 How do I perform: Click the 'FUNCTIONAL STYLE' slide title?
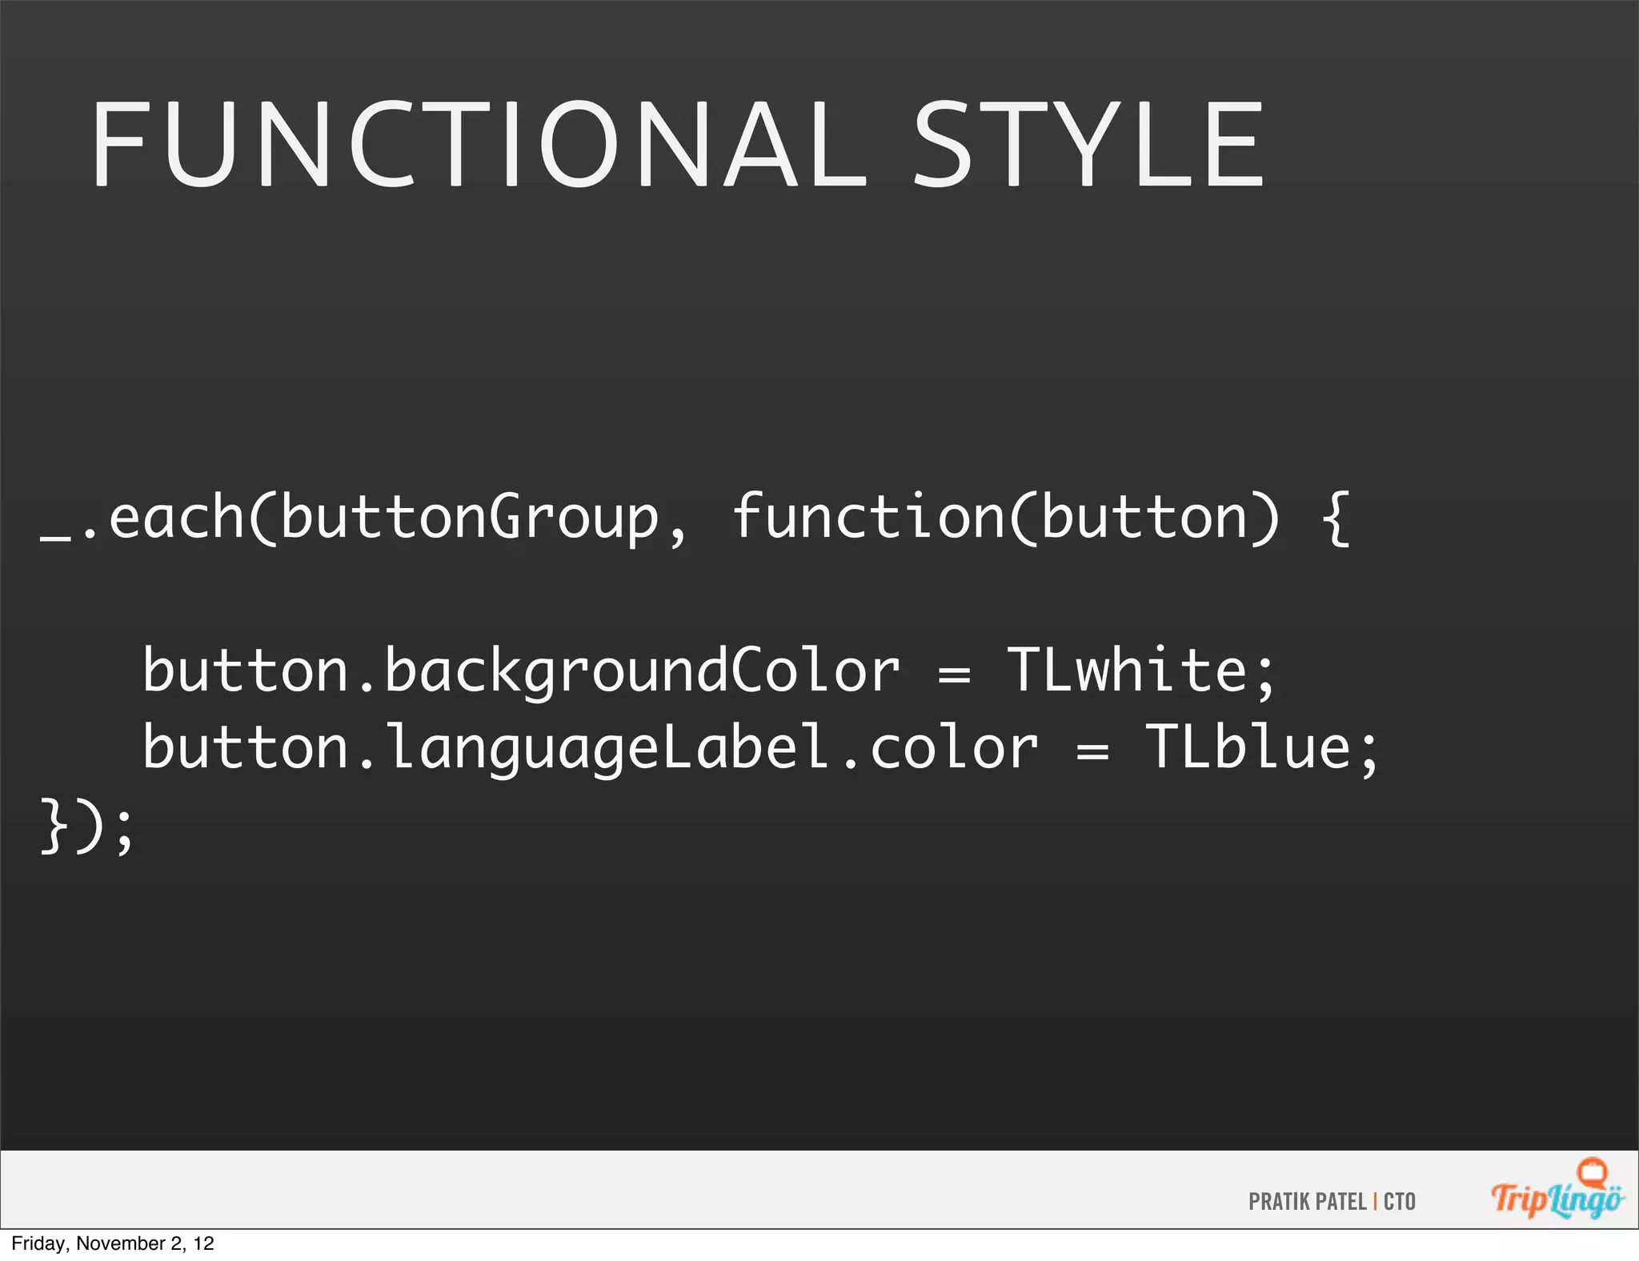(678, 145)
